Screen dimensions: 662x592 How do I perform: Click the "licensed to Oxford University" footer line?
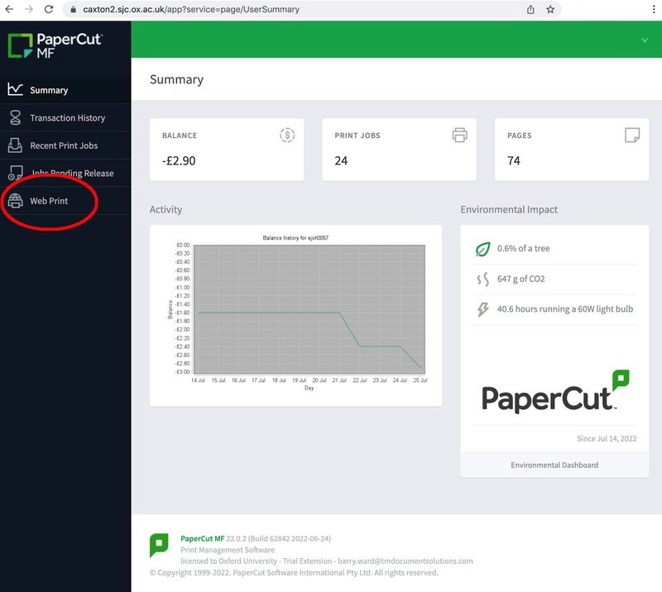coord(327,561)
